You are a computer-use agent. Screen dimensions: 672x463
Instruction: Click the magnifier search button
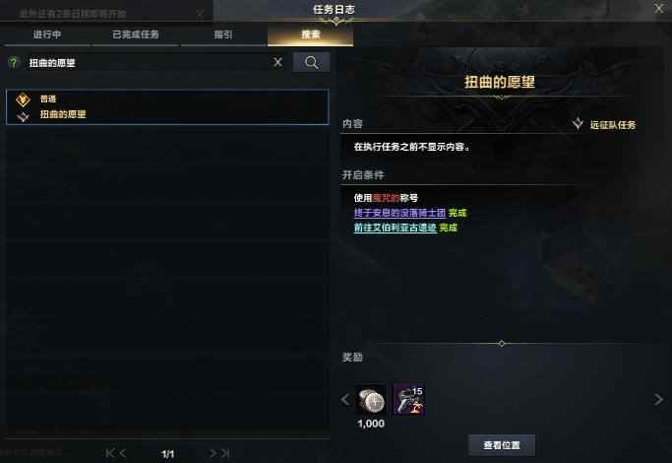(x=312, y=63)
